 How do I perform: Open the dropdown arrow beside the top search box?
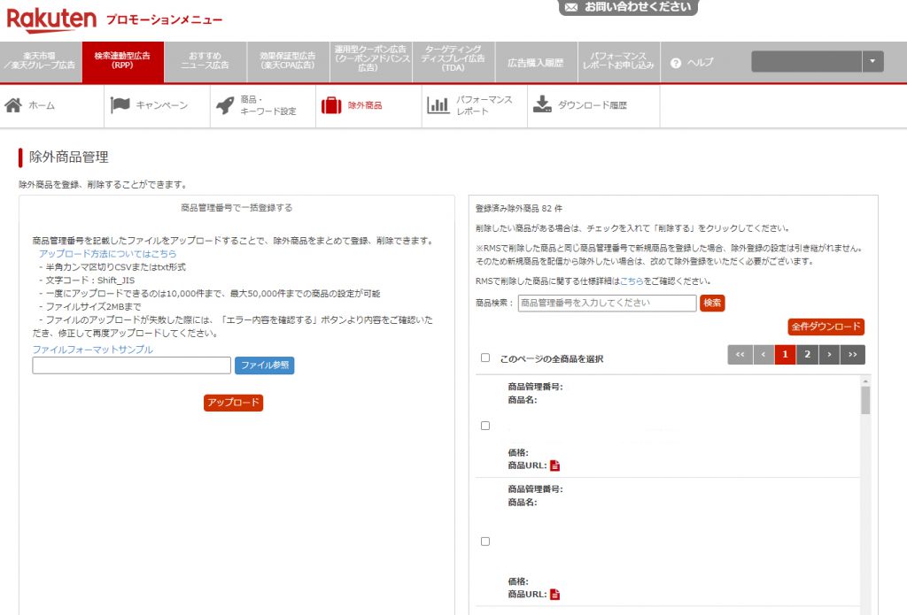[x=872, y=61]
